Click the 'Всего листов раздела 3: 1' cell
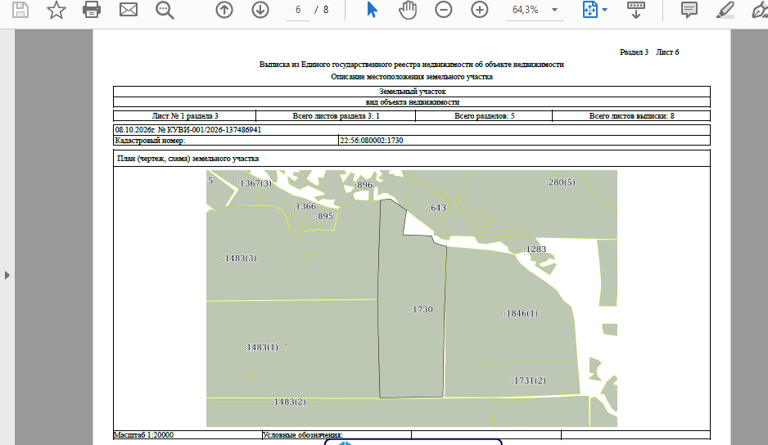The height and width of the screenshot is (445, 768). [x=336, y=116]
